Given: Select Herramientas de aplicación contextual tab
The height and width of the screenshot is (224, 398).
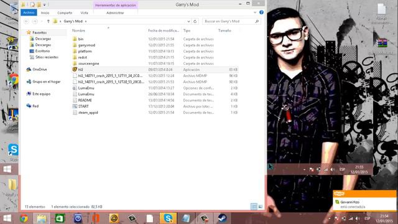Looking at the screenshot, I should (116, 5).
